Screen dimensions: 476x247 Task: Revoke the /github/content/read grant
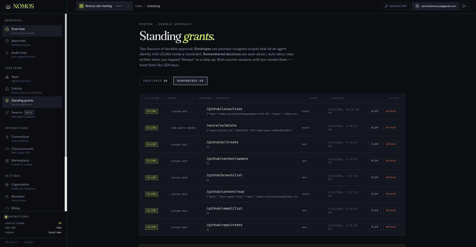pyautogui.click(x=391, y=194)
